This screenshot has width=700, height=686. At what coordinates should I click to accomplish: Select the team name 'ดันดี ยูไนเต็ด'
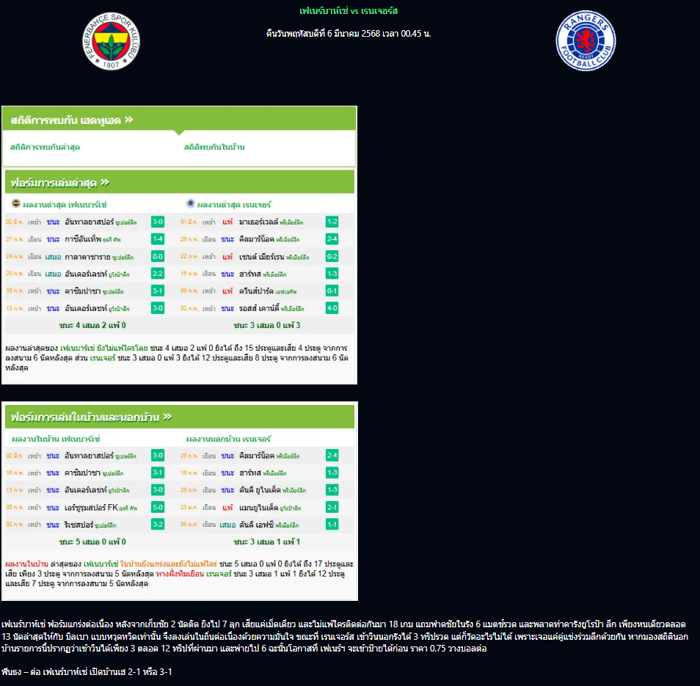(260, 490)
